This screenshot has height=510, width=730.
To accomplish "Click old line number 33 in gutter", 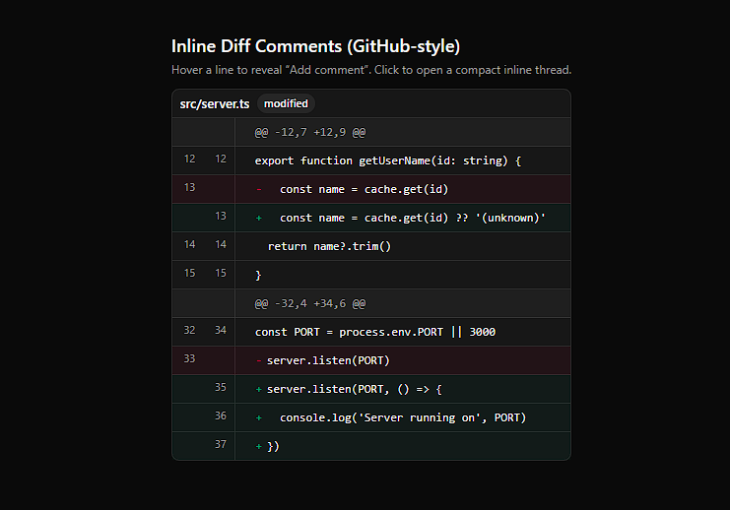I will point(189,358).
